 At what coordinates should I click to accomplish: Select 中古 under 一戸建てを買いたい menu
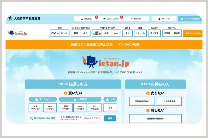pyautogui.click(x=116, y=33)
